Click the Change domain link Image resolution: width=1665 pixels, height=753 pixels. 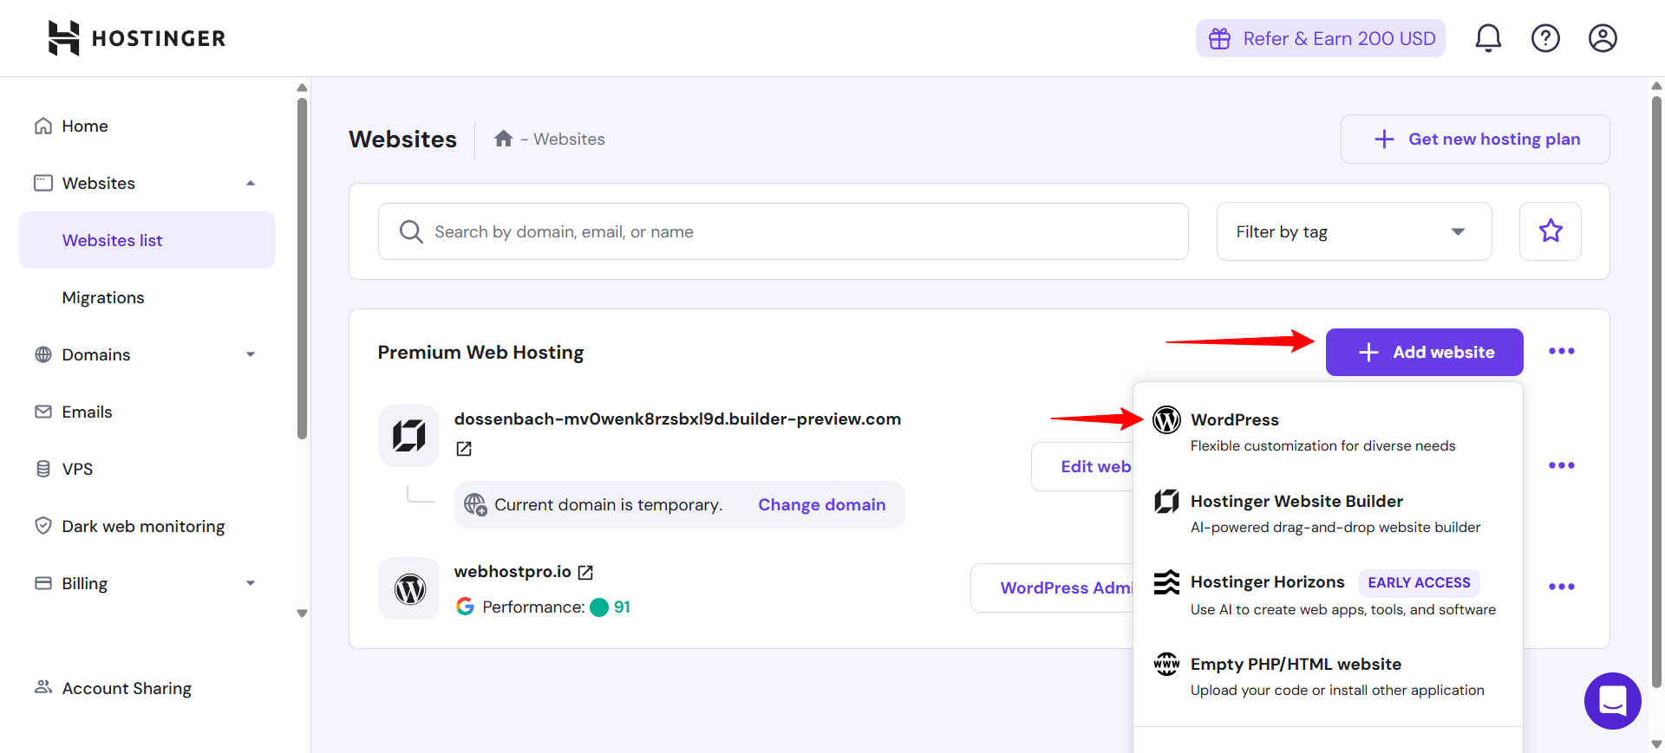(822, 504)
